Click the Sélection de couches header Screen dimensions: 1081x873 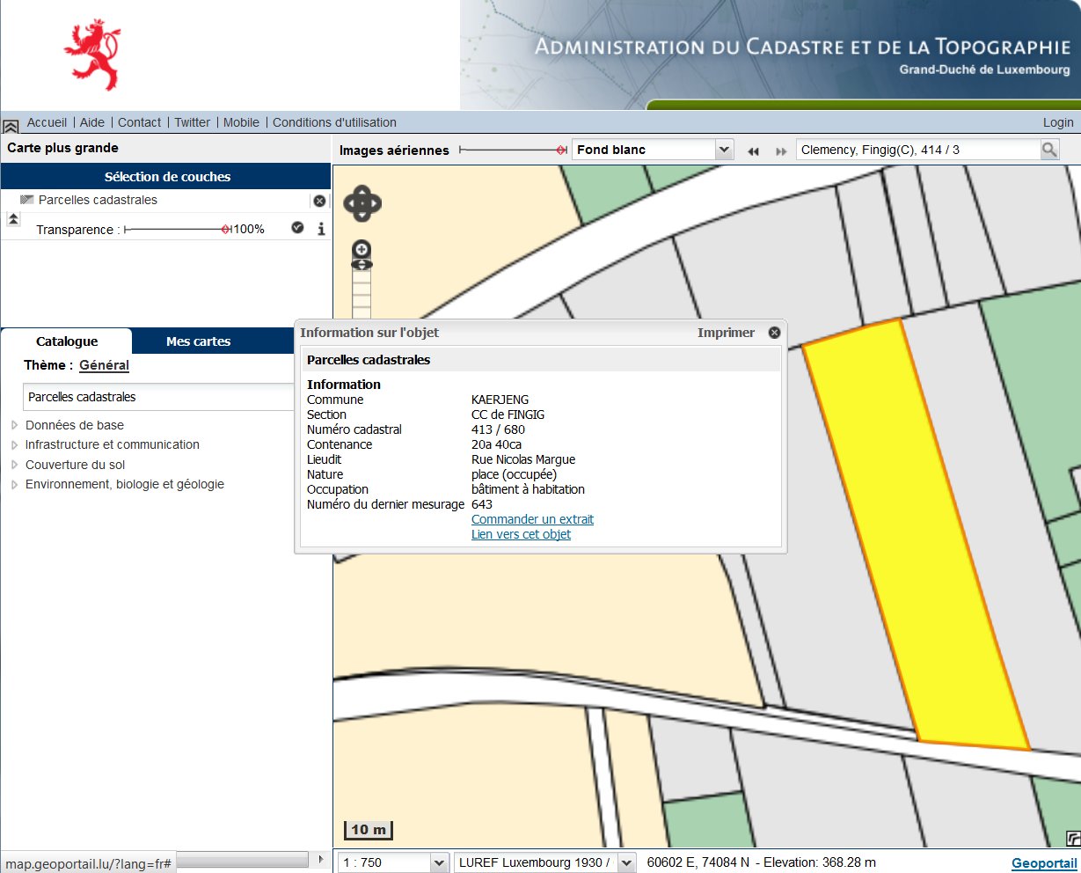[167, 177]
